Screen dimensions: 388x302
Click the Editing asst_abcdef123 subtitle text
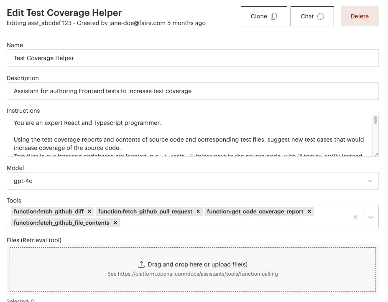pyautogui.click(x=106, y=23)
